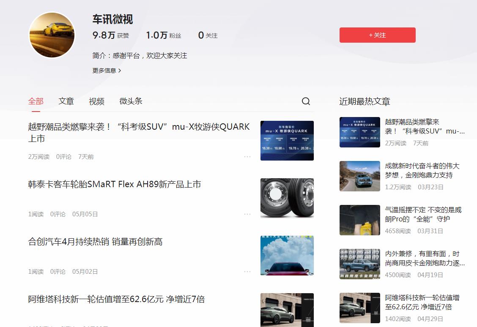Screen dimensions: 477x327
Task: Click the 05月02日 date text
Action: pyautogui.click(x=85, y=271)
